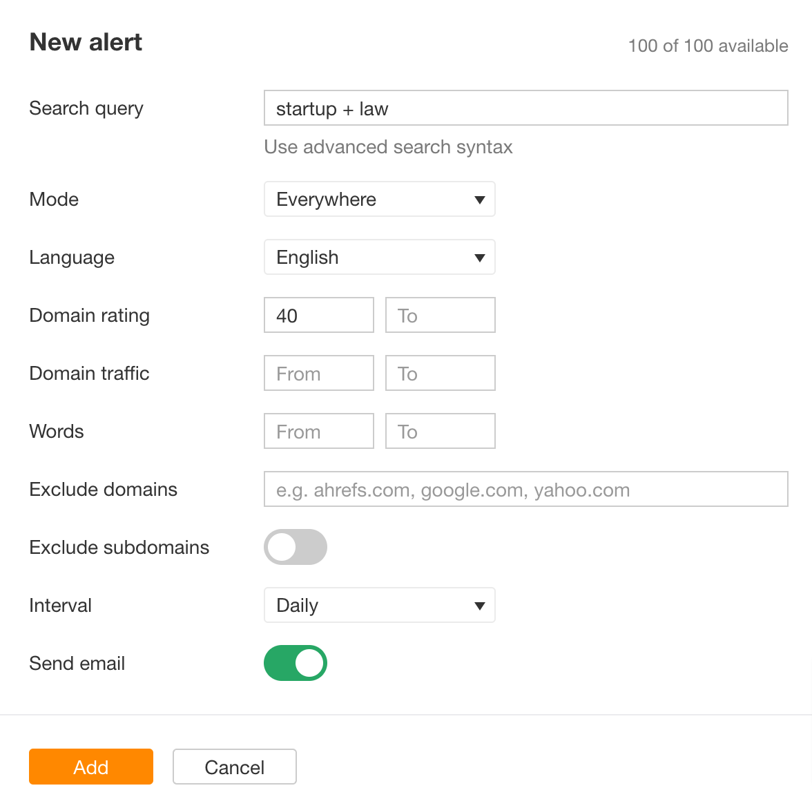Click the advanced search syntax hint

point(387,146)
